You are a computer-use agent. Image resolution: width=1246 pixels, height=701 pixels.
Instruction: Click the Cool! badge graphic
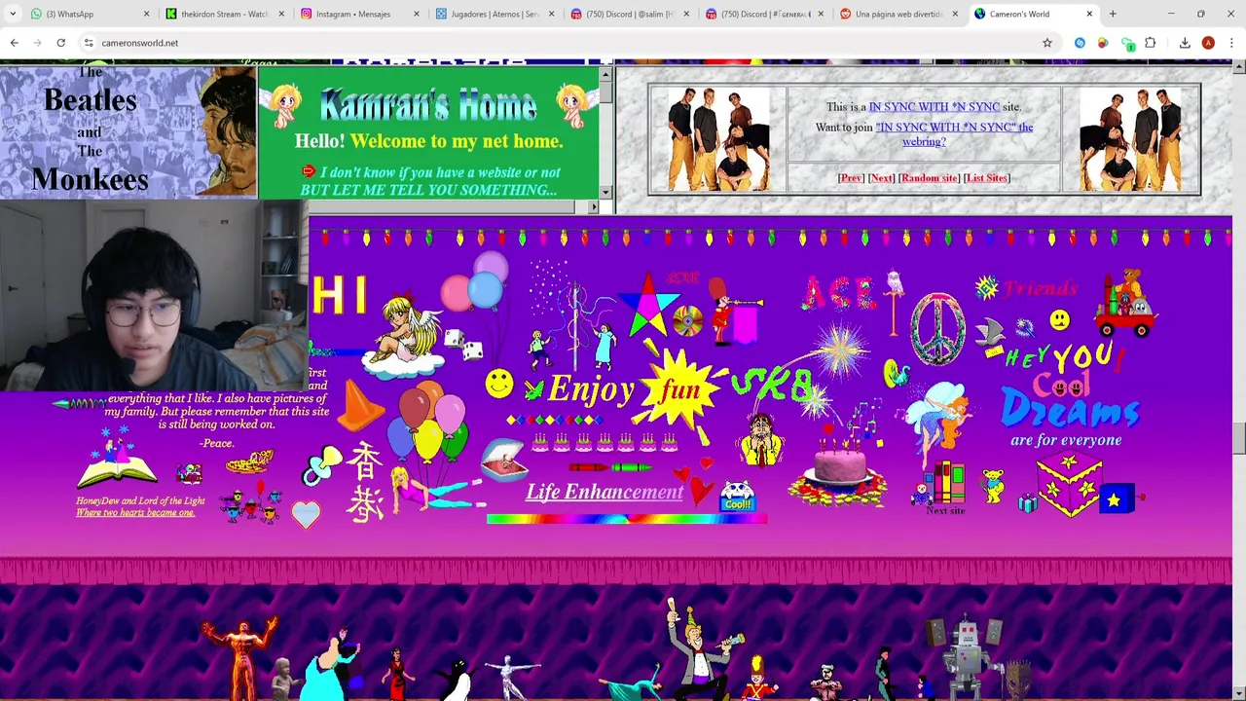(x=738, y=498)
